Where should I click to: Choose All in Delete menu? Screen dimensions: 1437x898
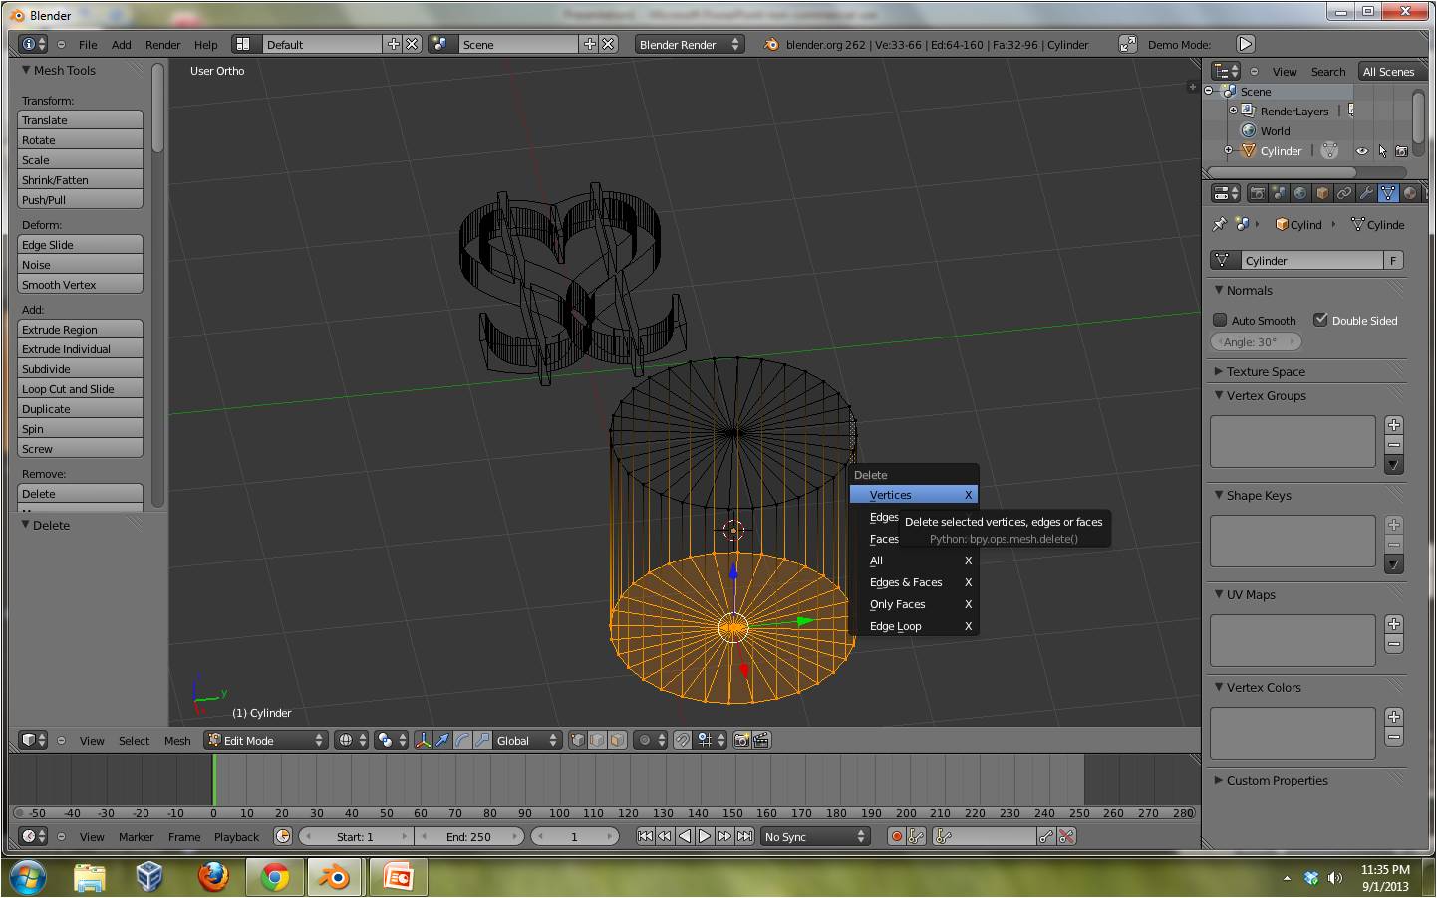(913, 561)
